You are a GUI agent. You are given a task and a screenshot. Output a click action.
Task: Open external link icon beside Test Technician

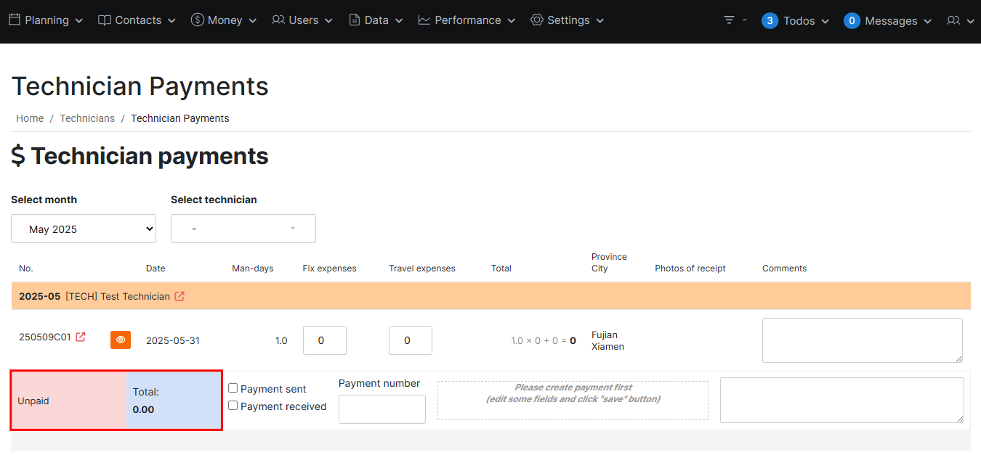pos(179,296)
